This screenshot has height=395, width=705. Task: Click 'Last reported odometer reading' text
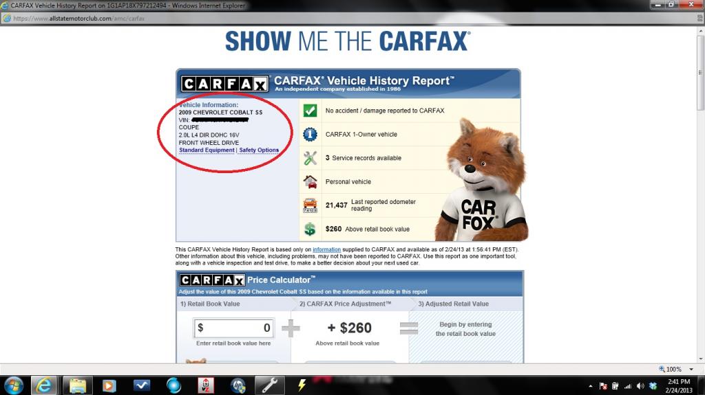click(x=383, y=205)
